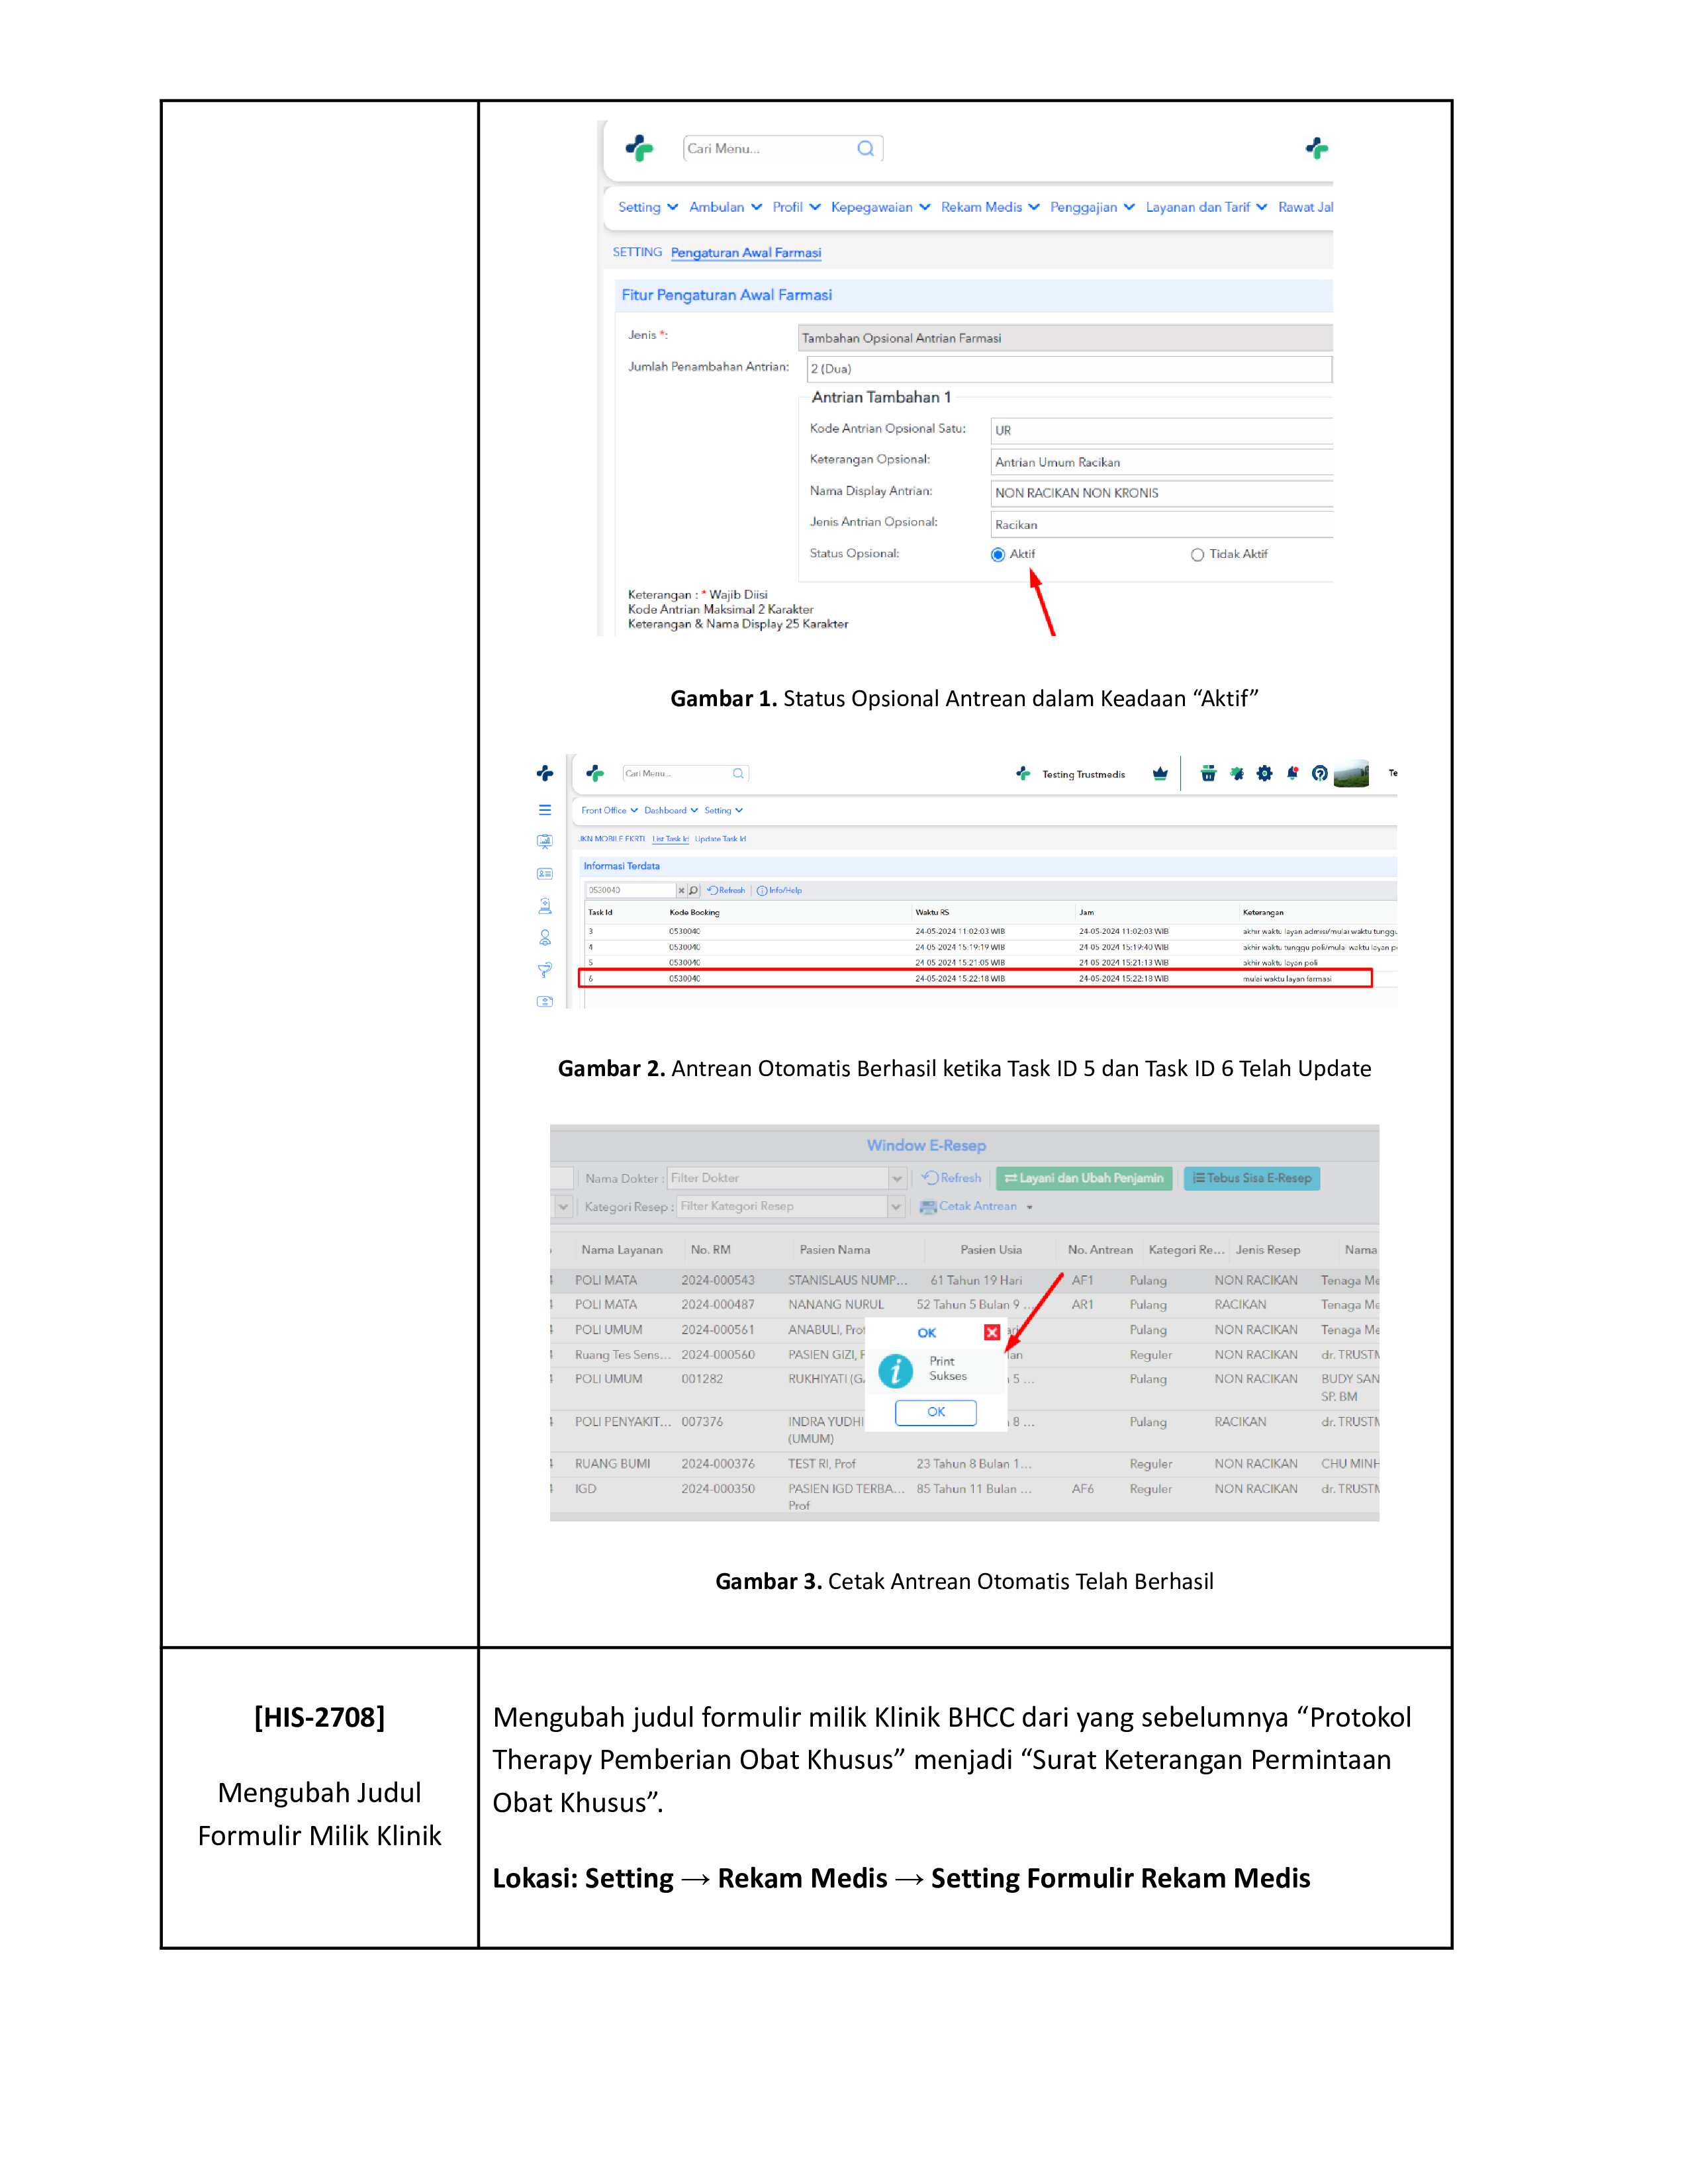The image size is (1688, 2184).
Task: Click the Cari Menu search box above Front Office
Action: click(685, 773)
